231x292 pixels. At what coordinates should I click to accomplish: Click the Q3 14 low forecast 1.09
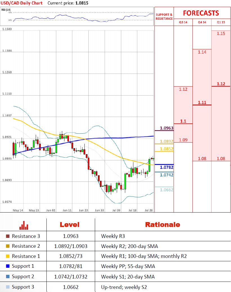tap(183, 140)
